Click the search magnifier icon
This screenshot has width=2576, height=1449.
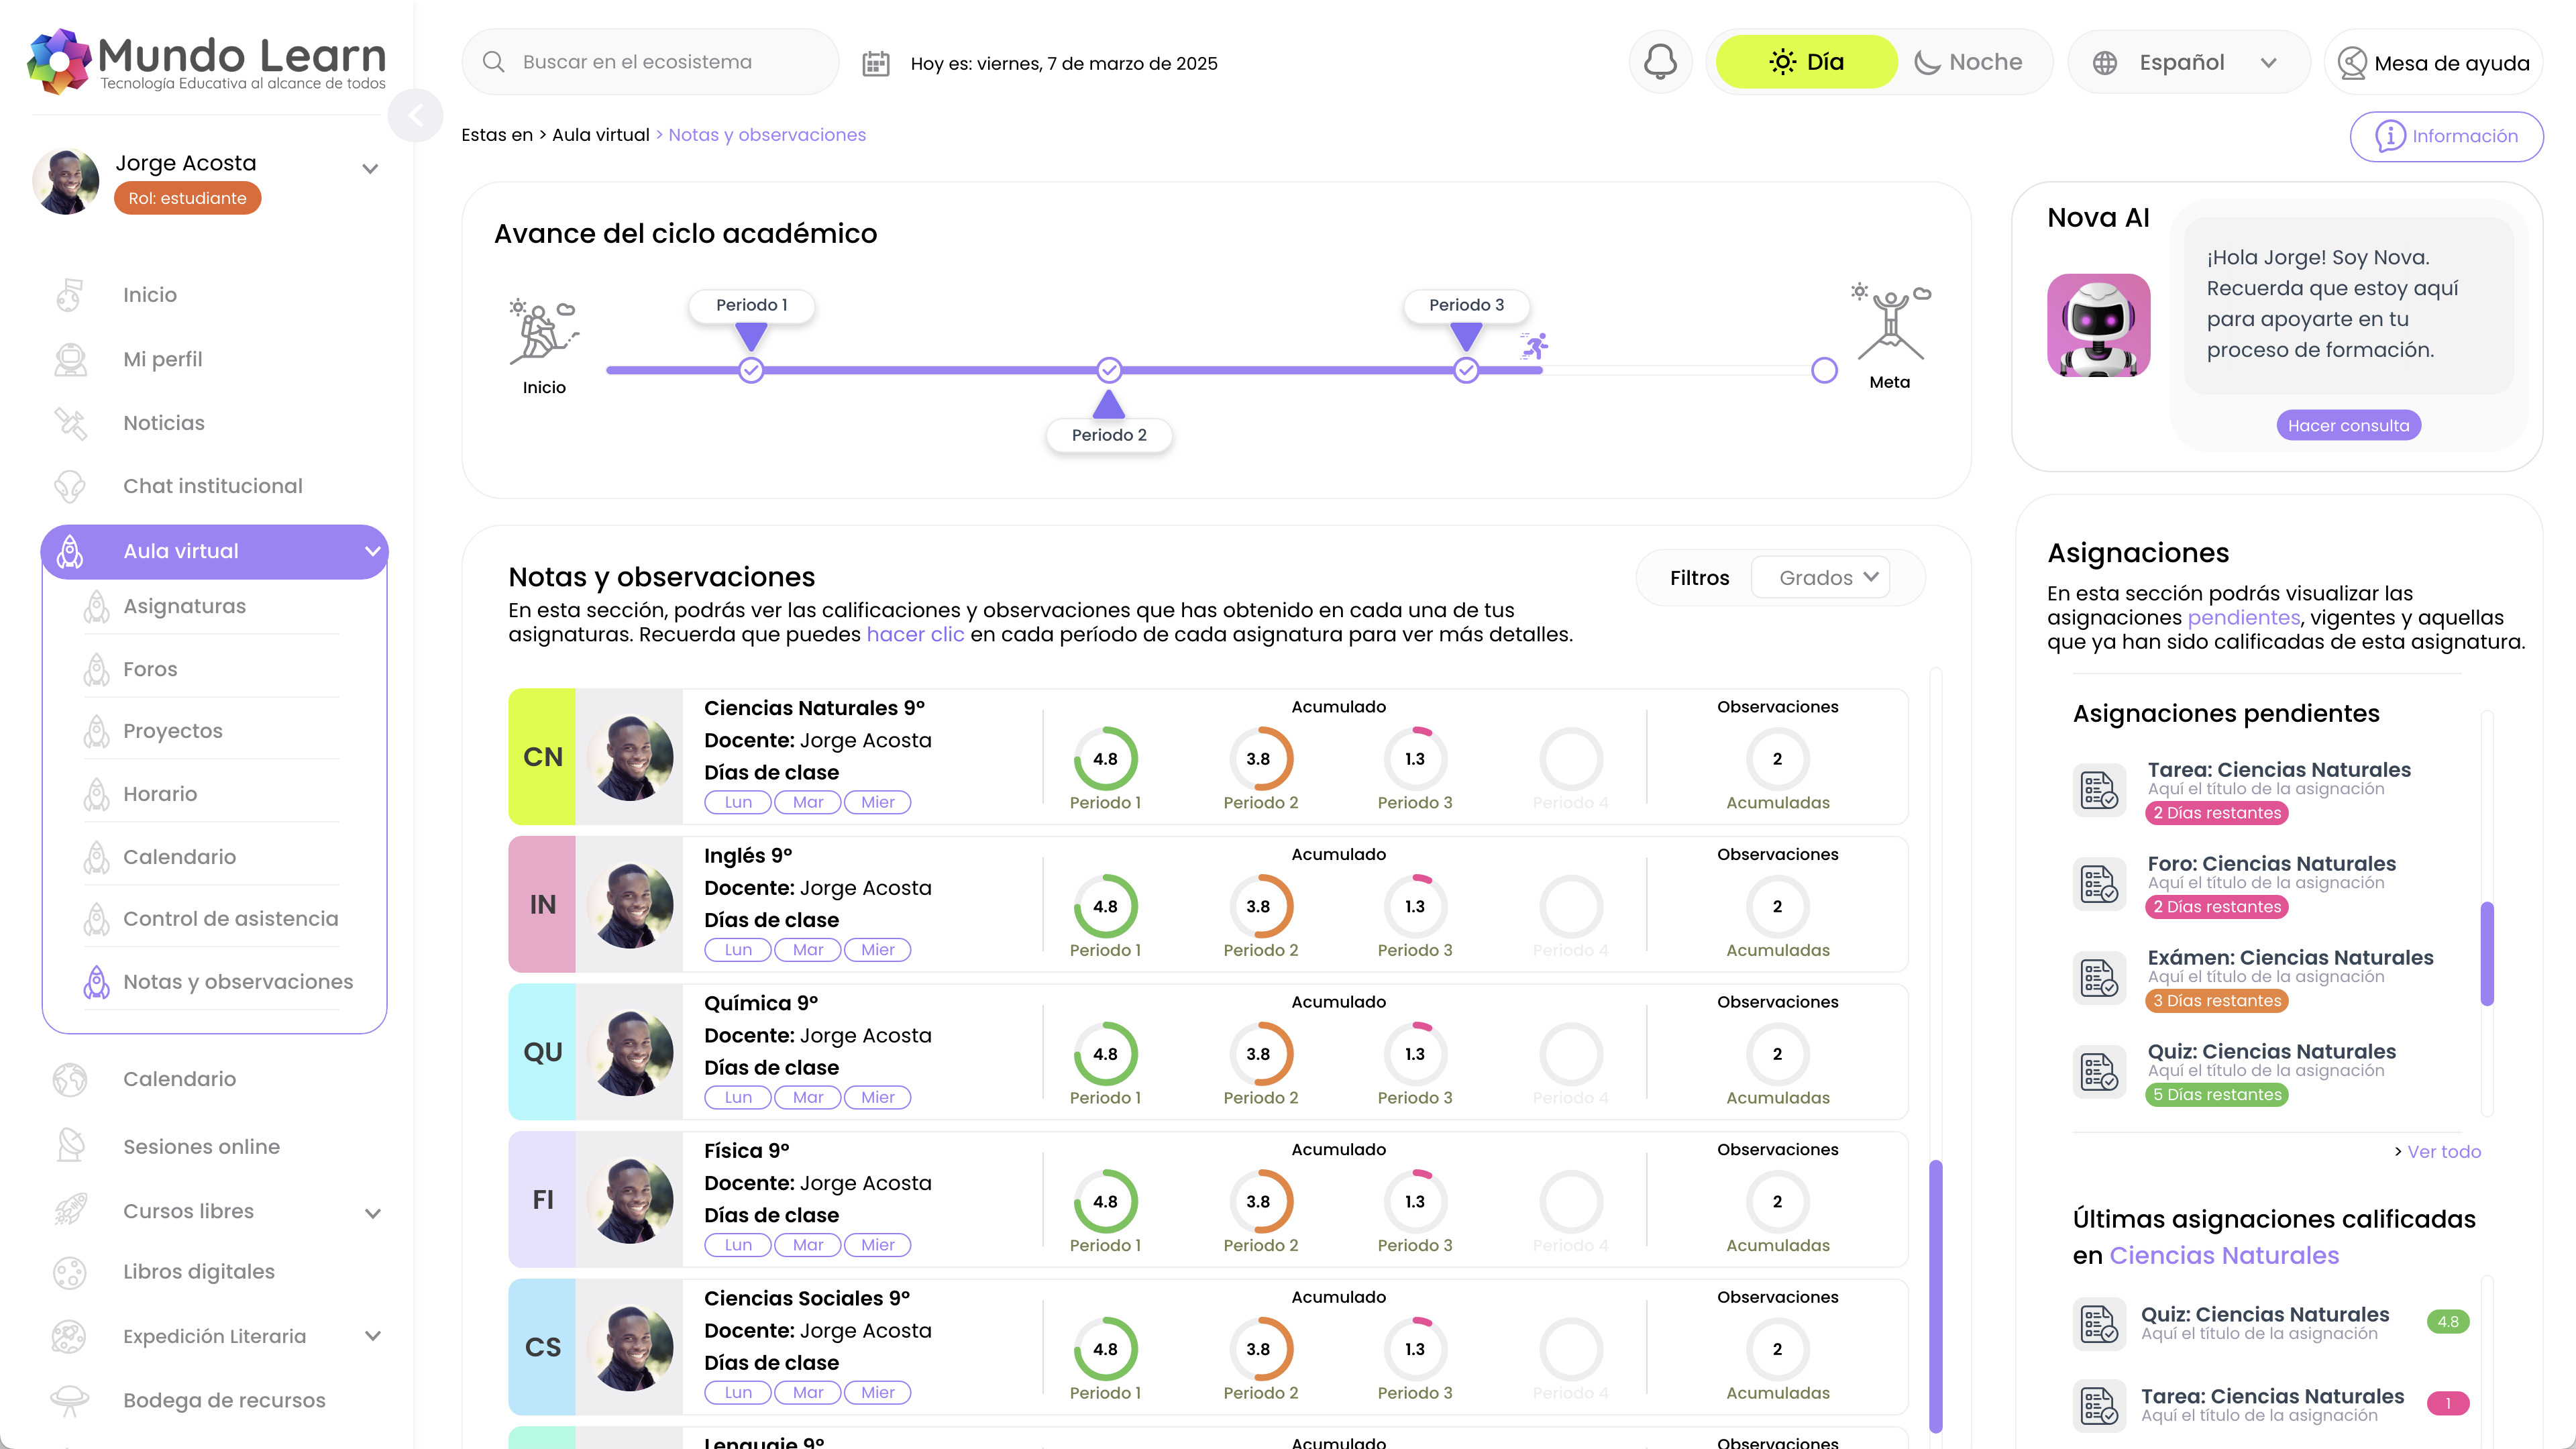coord(493,62)
